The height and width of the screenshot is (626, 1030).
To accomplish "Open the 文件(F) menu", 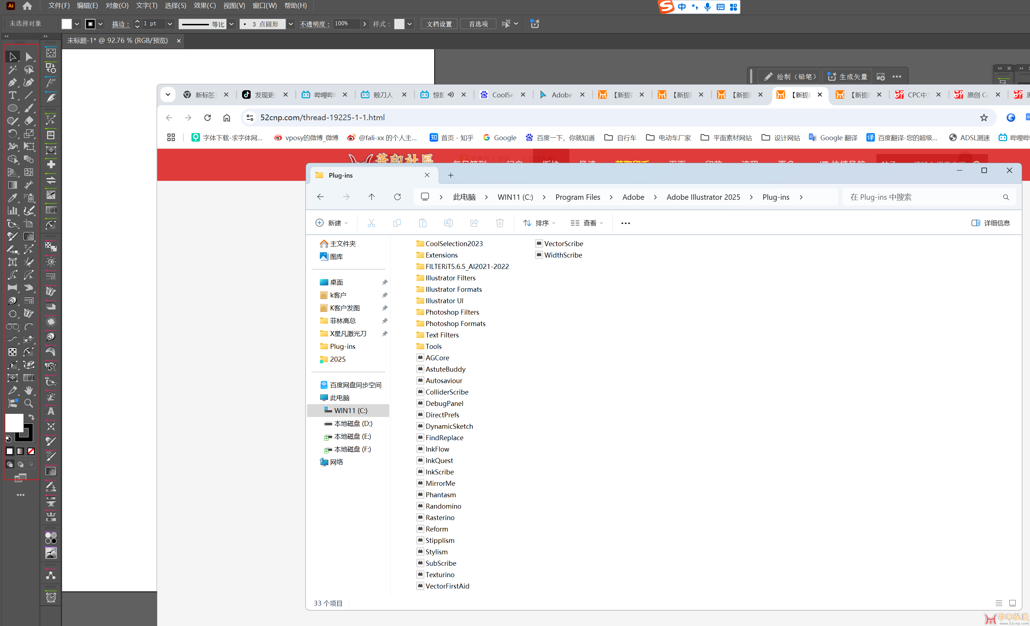I will 59,5.
